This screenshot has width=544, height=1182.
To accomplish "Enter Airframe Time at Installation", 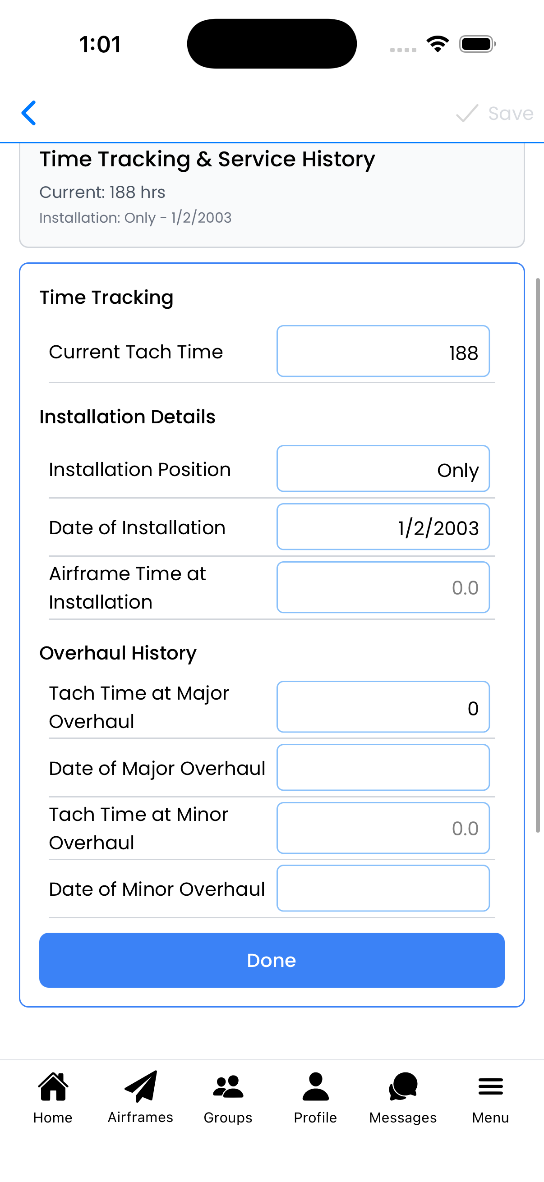I will tap(383, 587).
